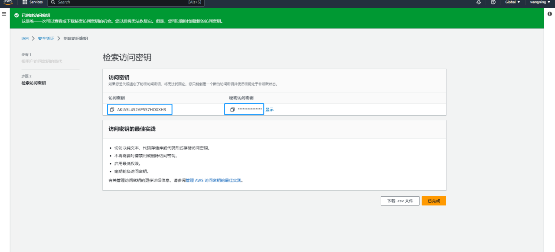
Task: Show the secret access key (显示)
Action: click(269, 110)
